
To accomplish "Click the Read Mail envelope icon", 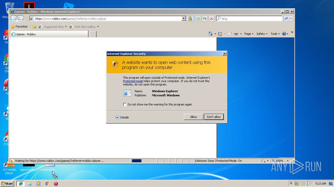I will pos(230,34).
